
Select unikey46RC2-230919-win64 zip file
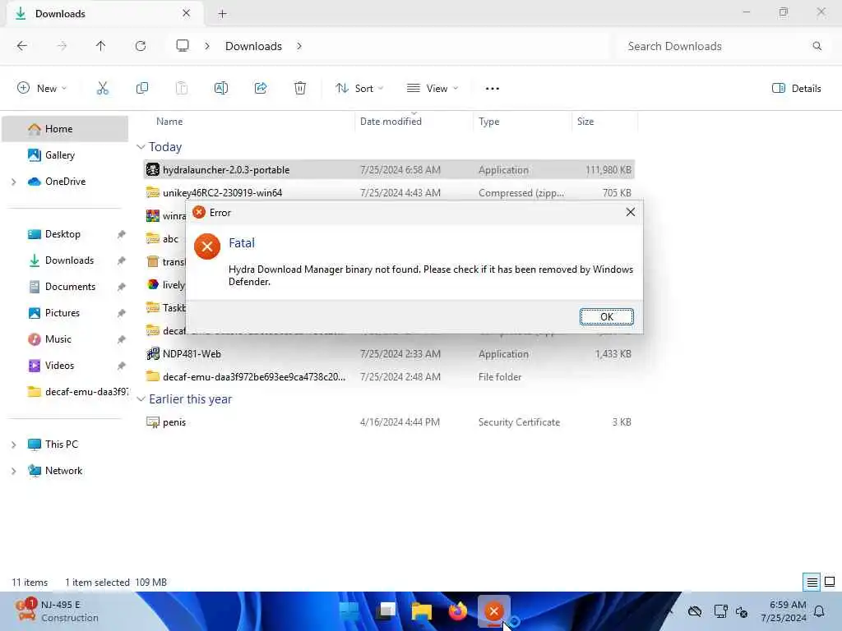pos(389,192)
